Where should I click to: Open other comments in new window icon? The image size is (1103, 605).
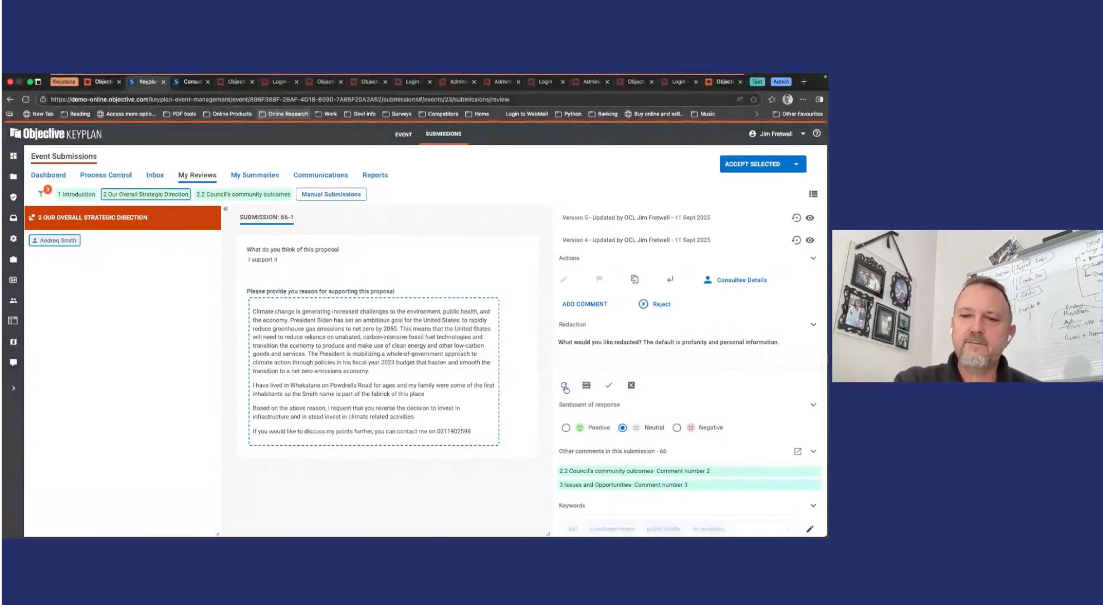pos(798,451)
